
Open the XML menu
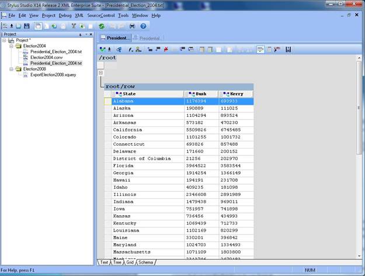[79, 15]
